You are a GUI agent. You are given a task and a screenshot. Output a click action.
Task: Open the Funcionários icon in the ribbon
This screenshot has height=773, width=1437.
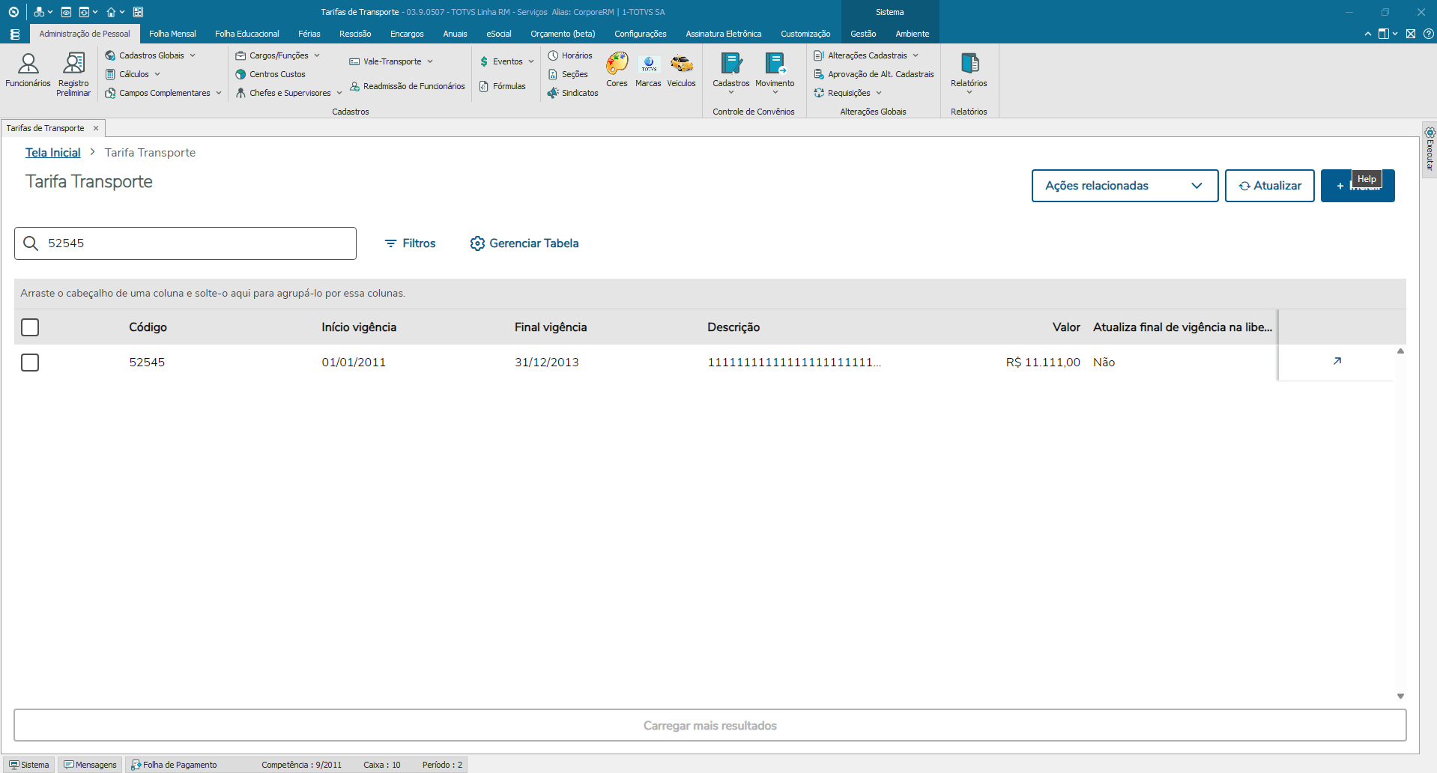click(x=28, y=70)
